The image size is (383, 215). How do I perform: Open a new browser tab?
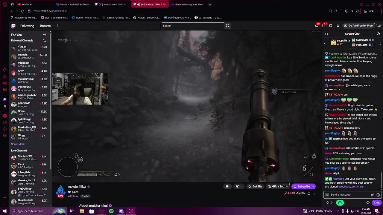pos(210,4)
